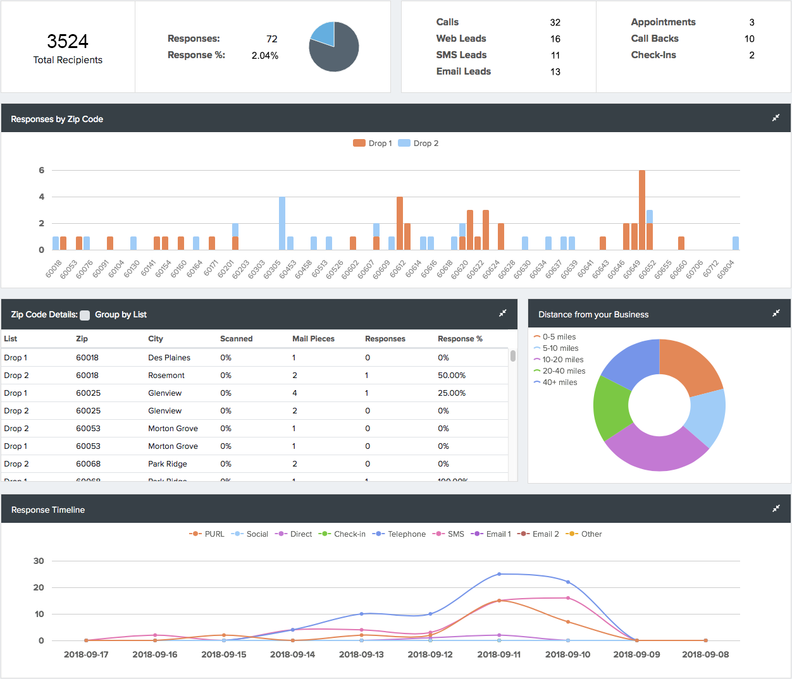Sort table by Mail Pieces column
This screenshot has width=792, height=679.
click(313, 339)
